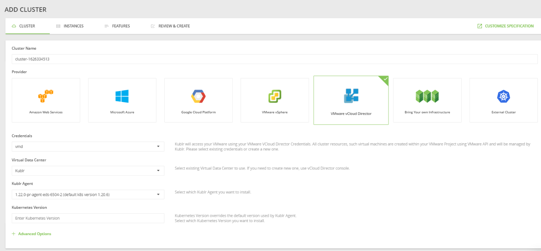The image size is (541, 251).
Task: Click the Review & Create checklist icon
Action: 153,26
